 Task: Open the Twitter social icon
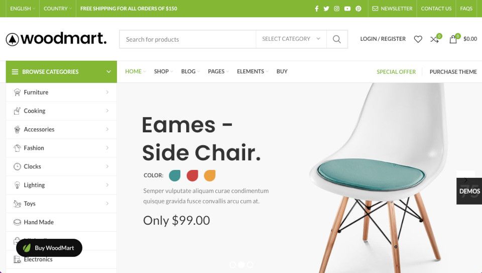point(326,9)
